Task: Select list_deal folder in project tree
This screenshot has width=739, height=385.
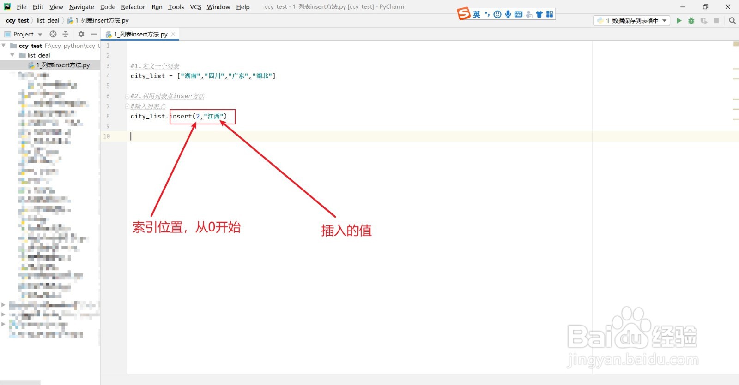Action: tap(38, 55)
